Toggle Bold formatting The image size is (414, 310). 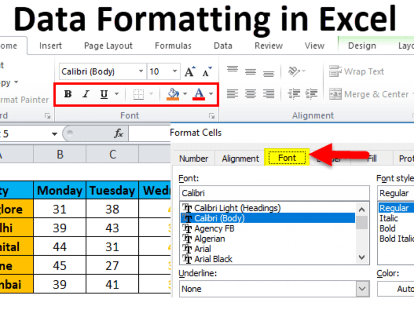(67, 94)
